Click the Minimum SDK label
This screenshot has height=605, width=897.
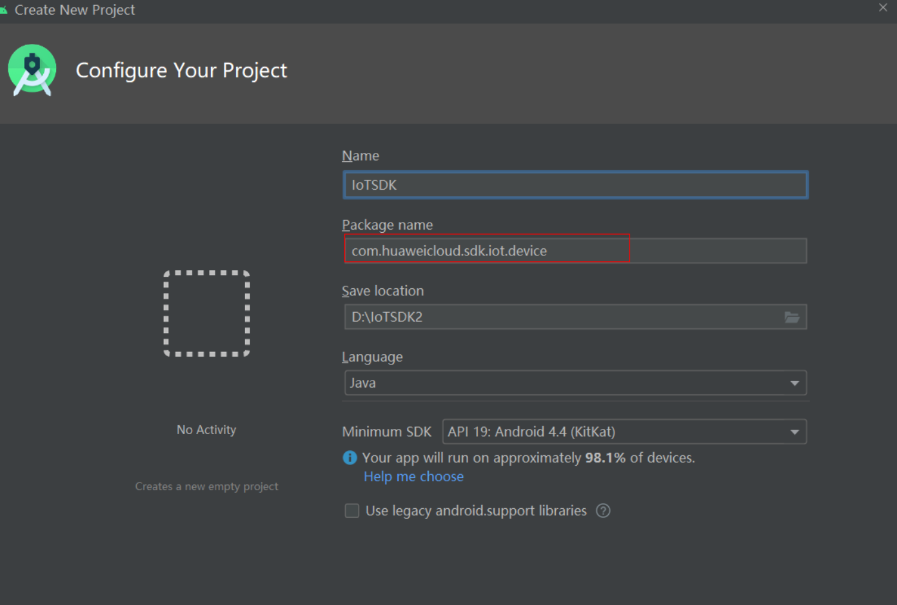[386, 431]
